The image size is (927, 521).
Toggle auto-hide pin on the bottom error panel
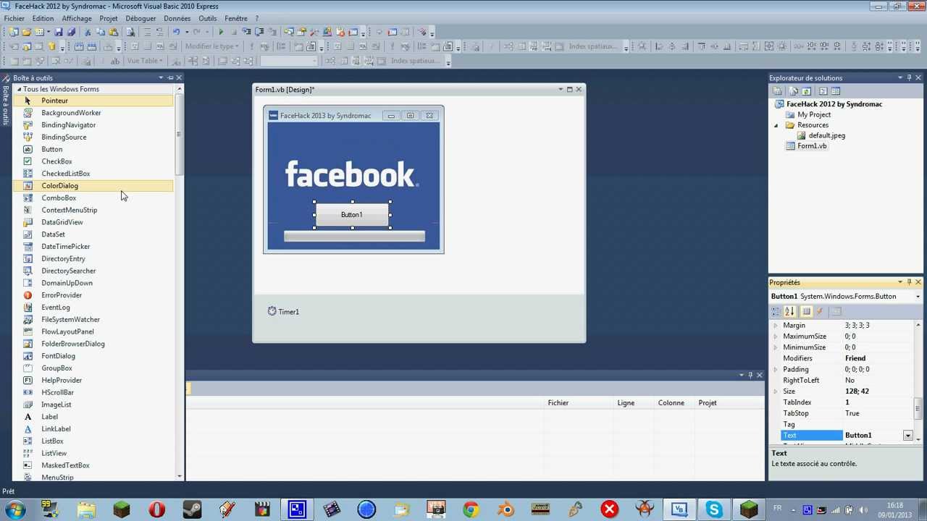(x=750, y=375)
